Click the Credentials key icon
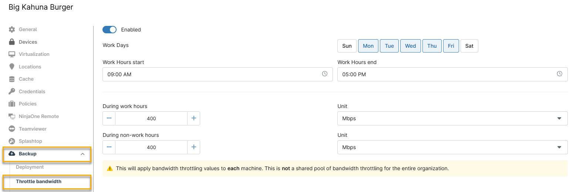This screenshot has height=192, width=573. [x=12, y=91]
